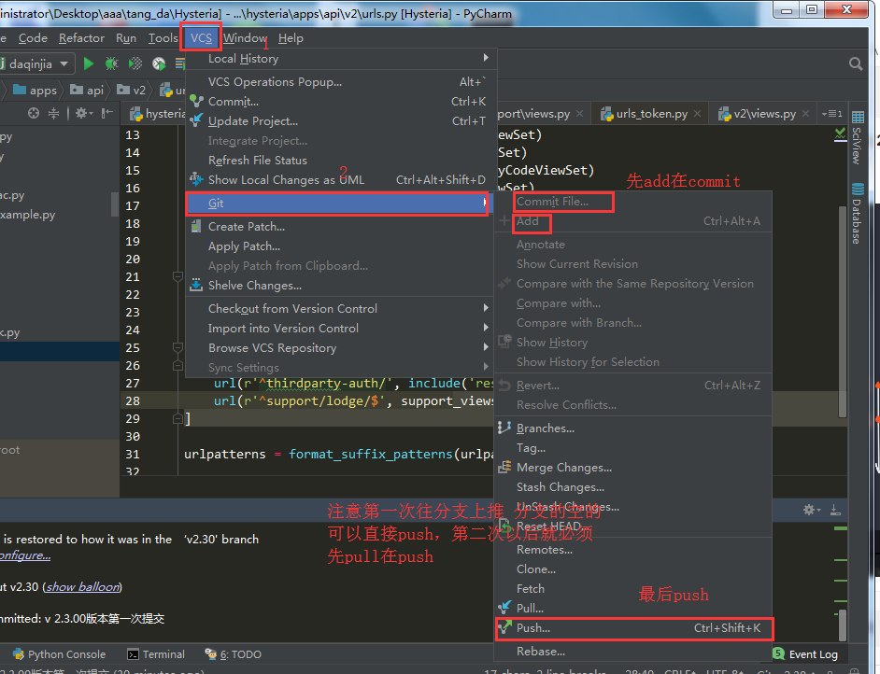Launch the profiler run icon
The image size is (880, 674).
(159, 63)
